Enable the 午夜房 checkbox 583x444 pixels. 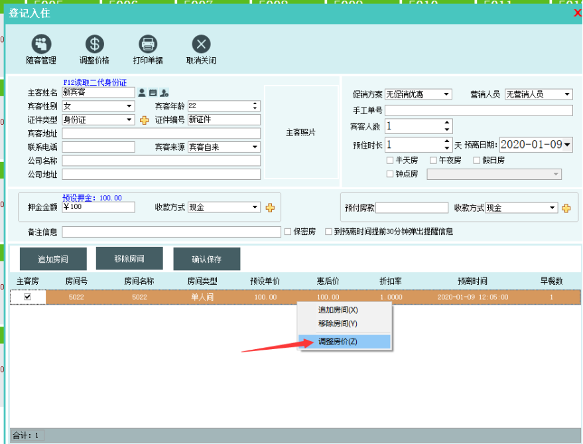click(433, 161)
